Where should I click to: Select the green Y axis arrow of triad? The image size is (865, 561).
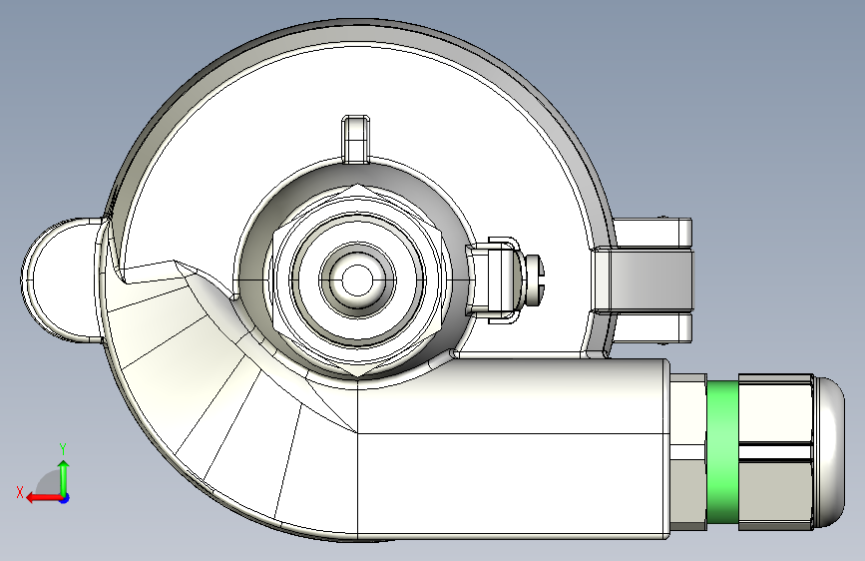pyautogui.click(x=64, y=477)
